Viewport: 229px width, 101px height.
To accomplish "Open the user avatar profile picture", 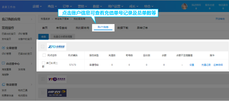I will click(184, 7).
